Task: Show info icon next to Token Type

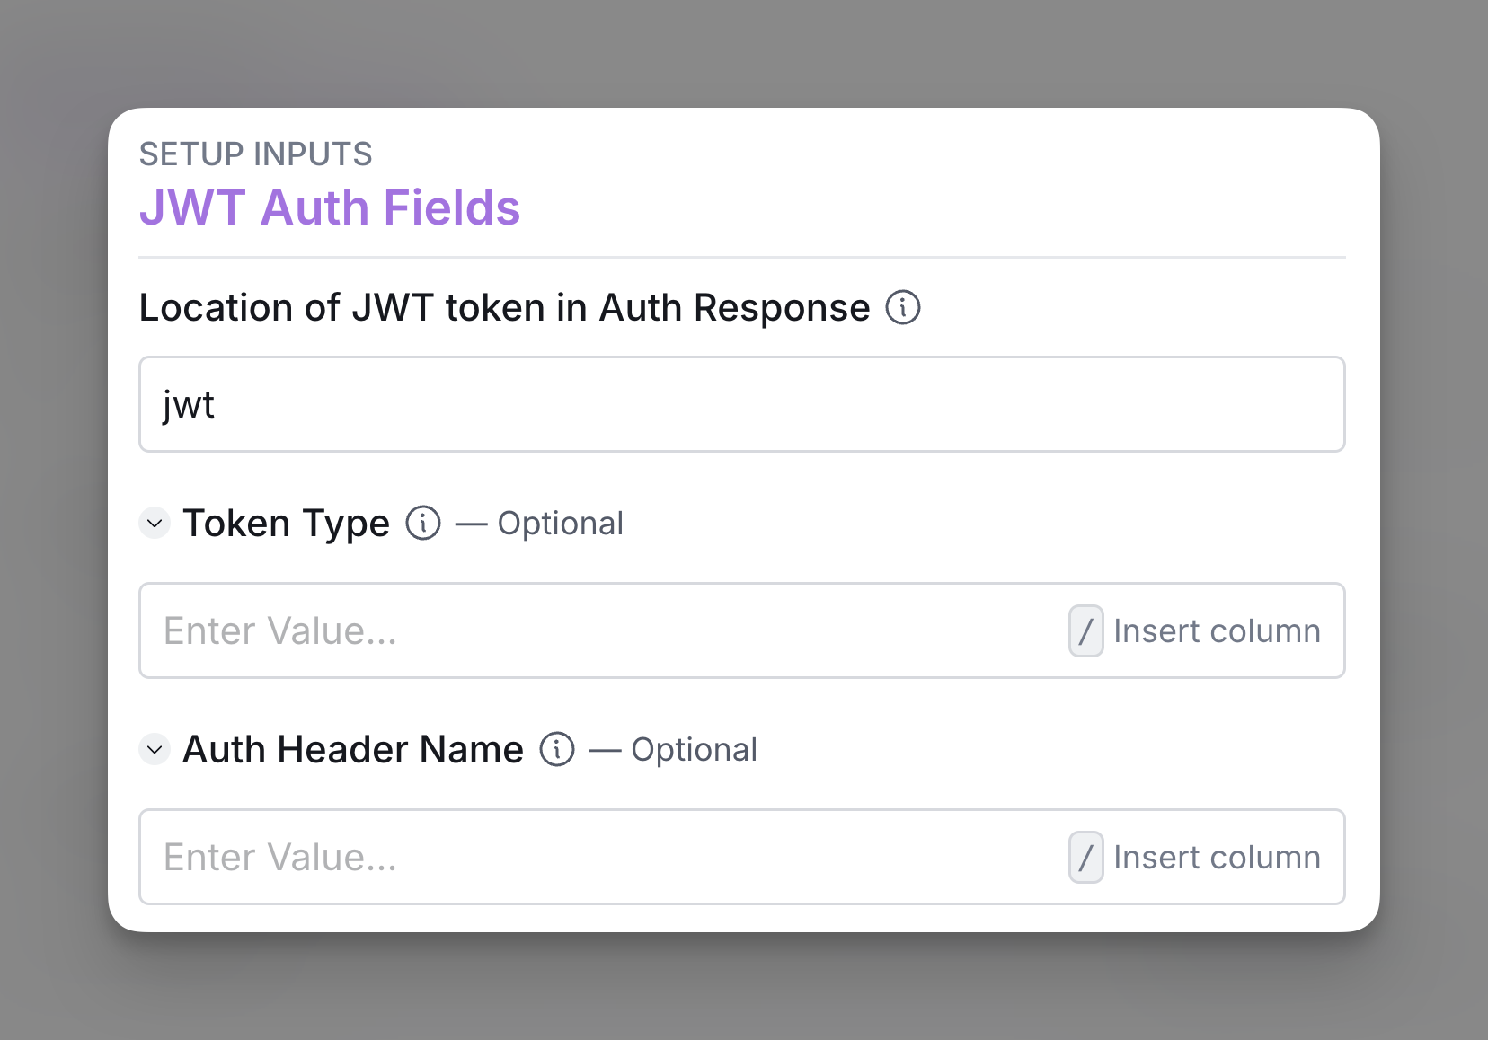Action: [x=423, y=523]
